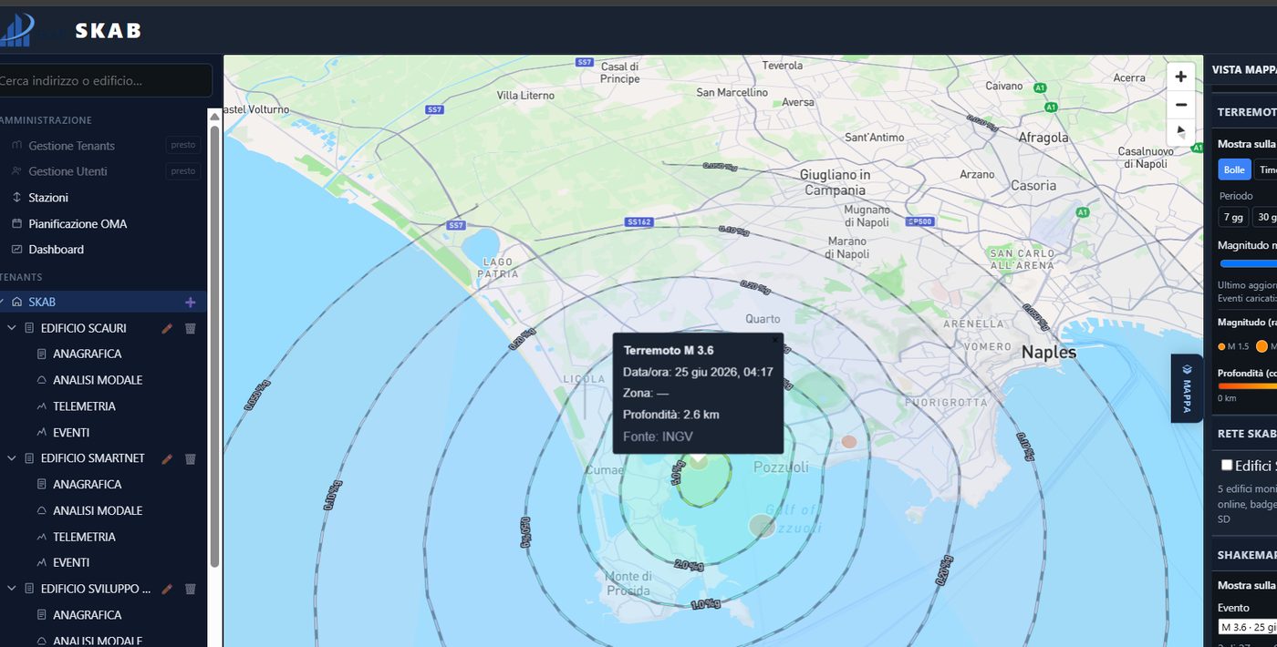Zoom out the map with minus button
1277x647 pixels.
[1180, 104]
